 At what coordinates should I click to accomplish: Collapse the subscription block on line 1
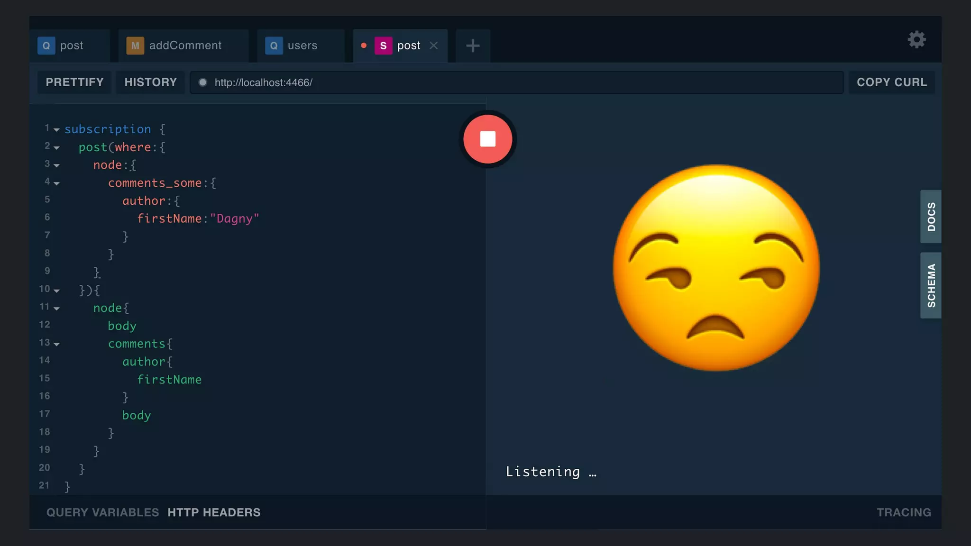[x=56, y=130]
